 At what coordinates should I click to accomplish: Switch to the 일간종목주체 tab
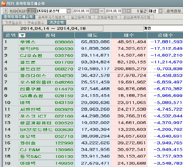[x=81, y=17]
